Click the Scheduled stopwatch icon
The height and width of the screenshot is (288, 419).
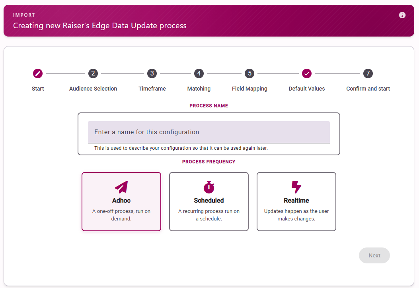coord(209,187)
